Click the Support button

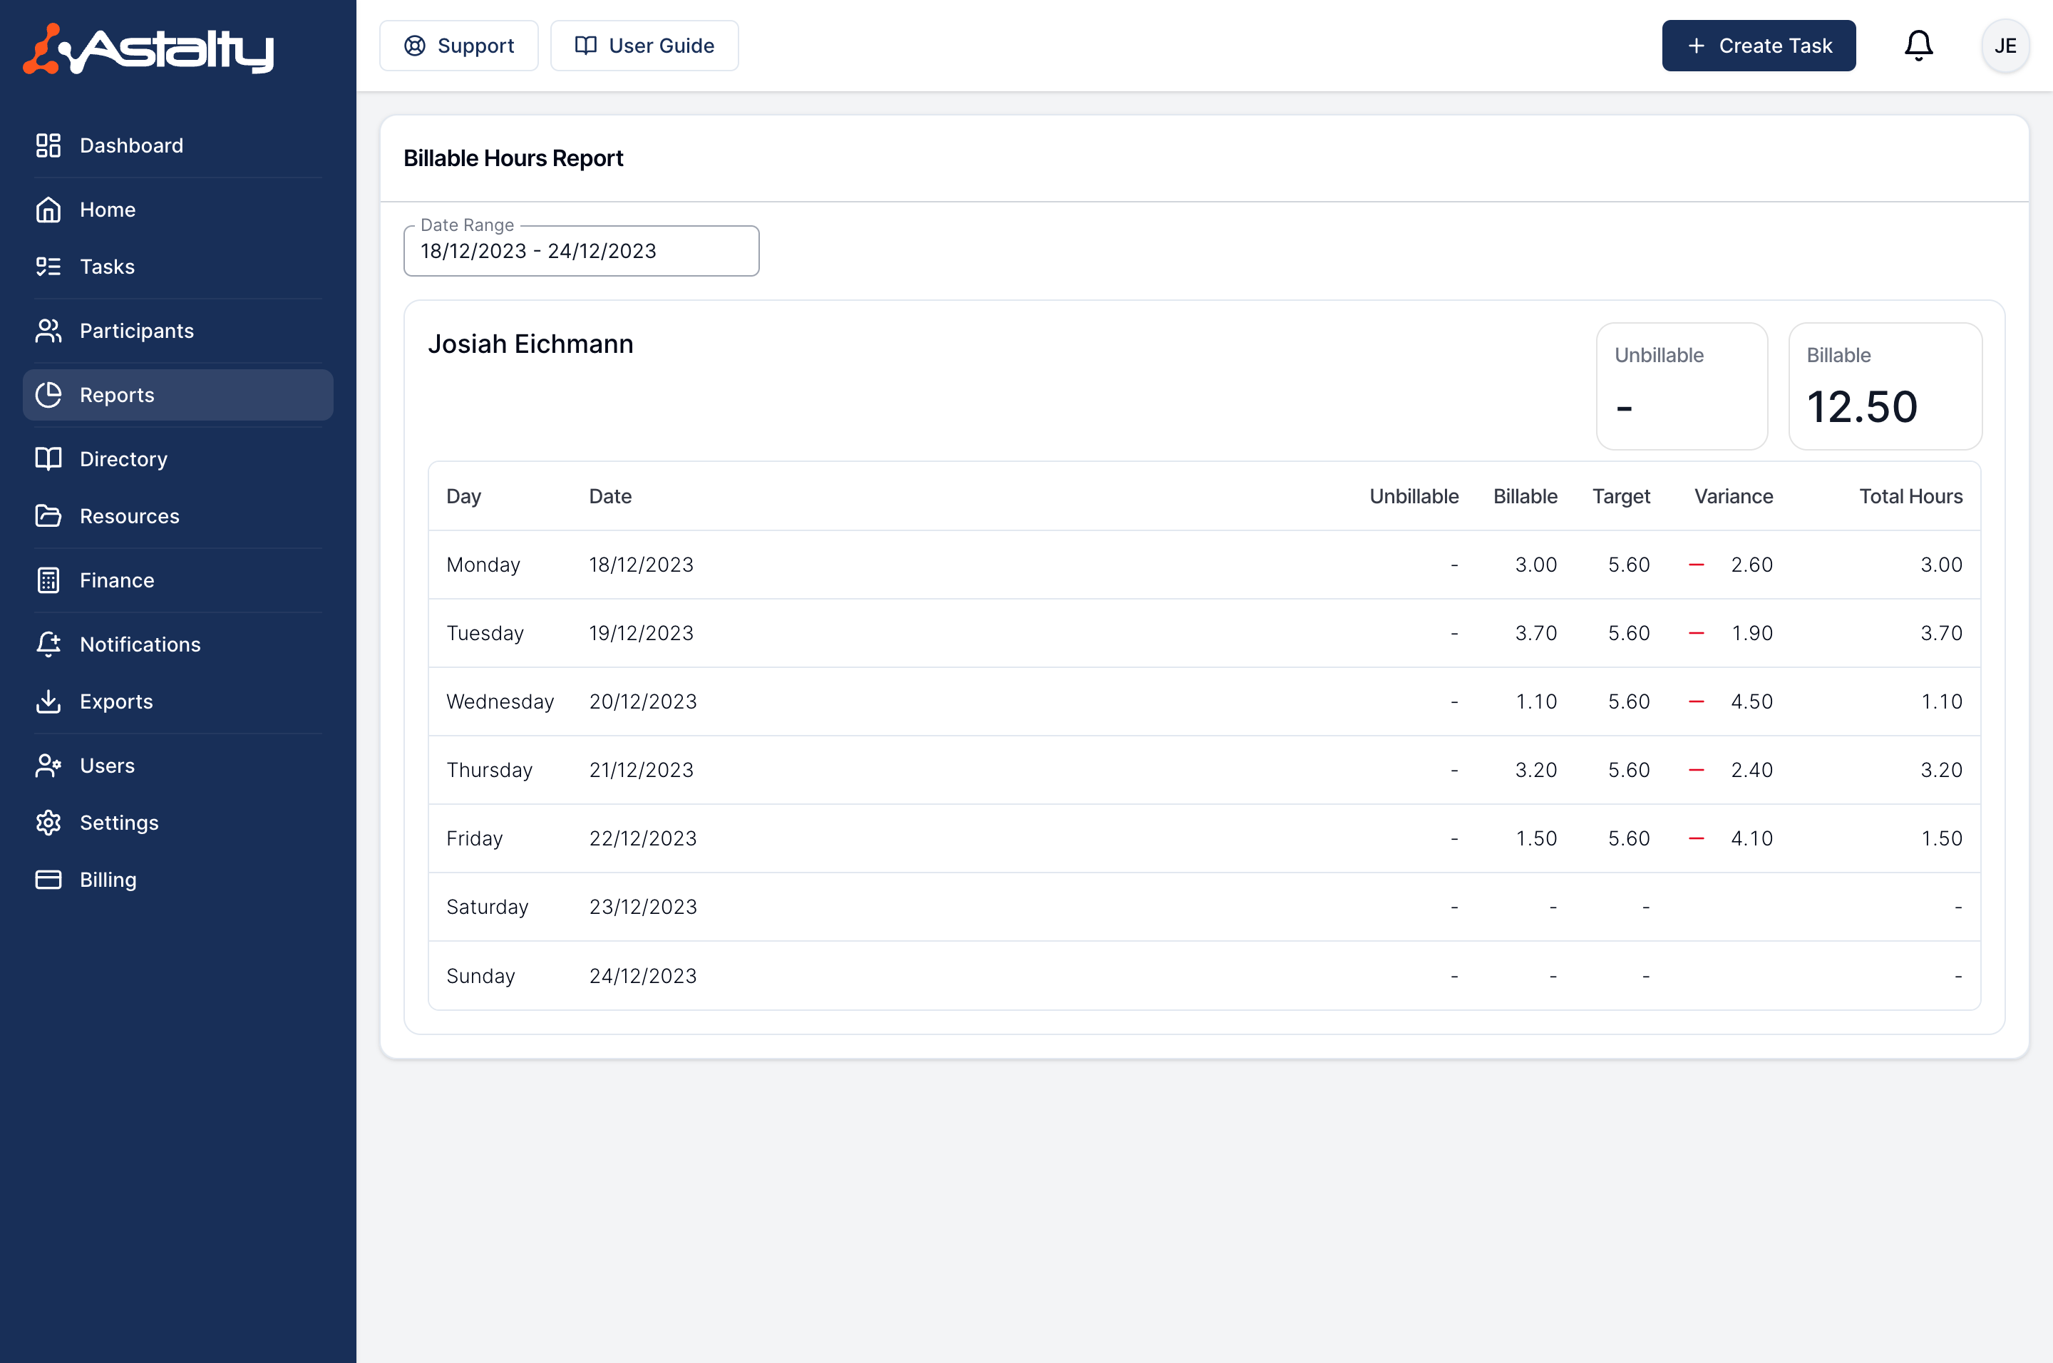(459, 45)
